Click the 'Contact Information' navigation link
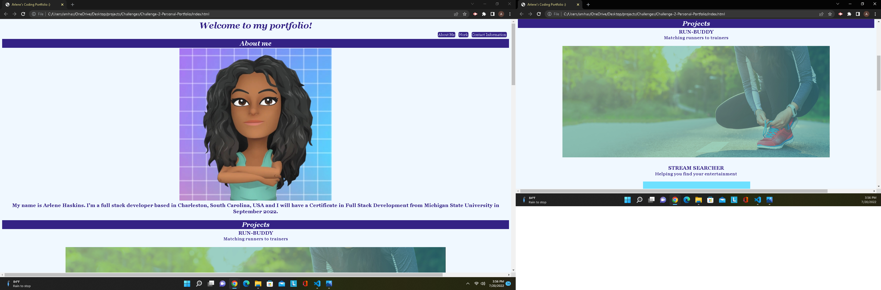The image size is (881, 290). 489,35
